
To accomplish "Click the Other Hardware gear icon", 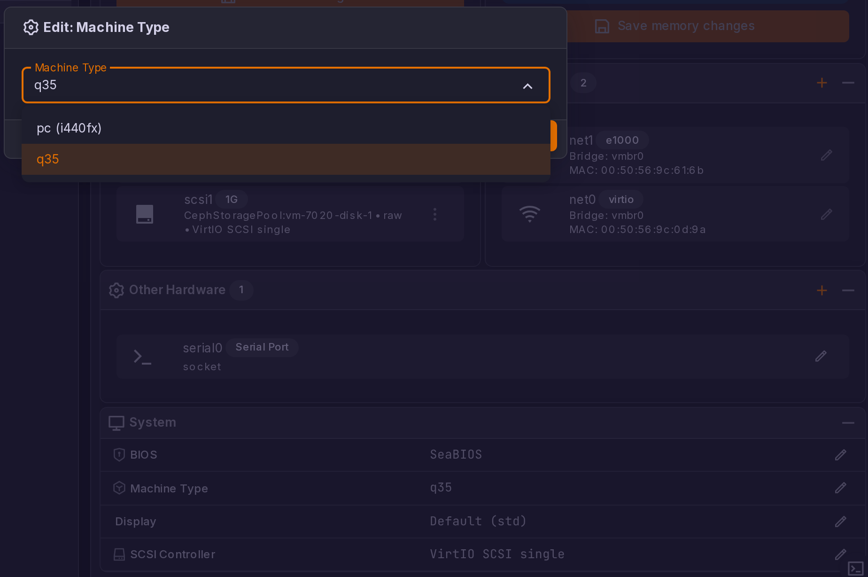I will pyautogui.click(x=116, y=290).
